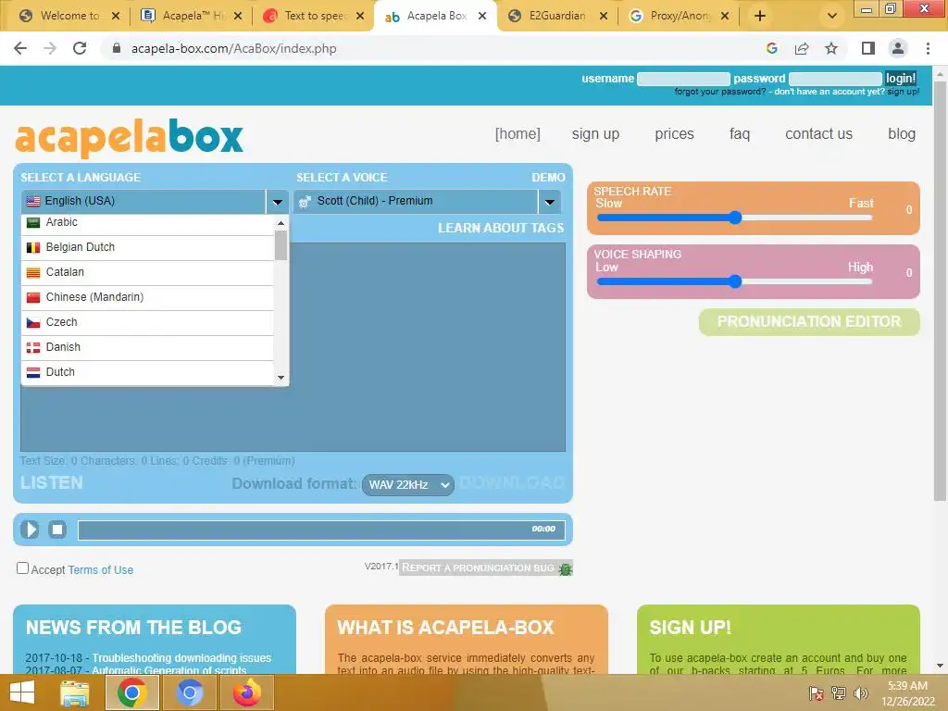Open Terms of Use link
948x711 pixels.
[x=100, y=569]
